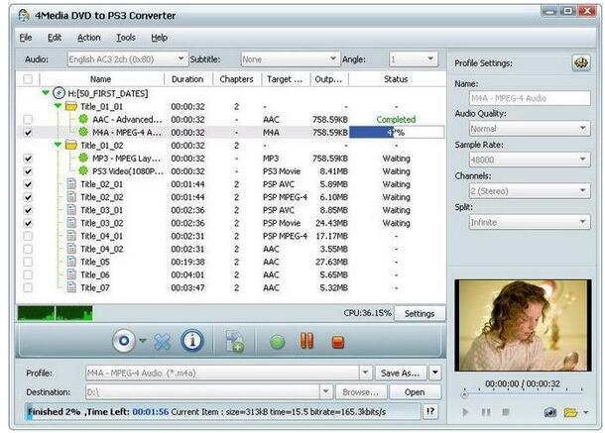Collapse the Title_01_01 folder
Viewport: 605px width, 433px height.
click(x=58, y=106)
